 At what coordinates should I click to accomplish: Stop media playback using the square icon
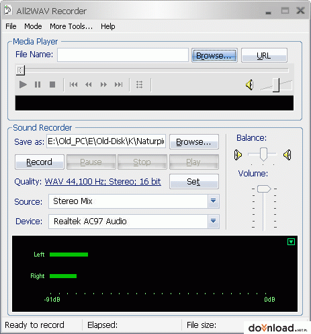click(x=52, y=85)
